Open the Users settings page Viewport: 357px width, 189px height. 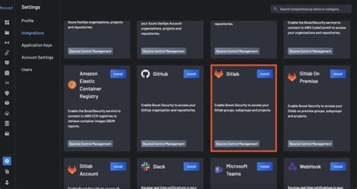coord(27,69)
